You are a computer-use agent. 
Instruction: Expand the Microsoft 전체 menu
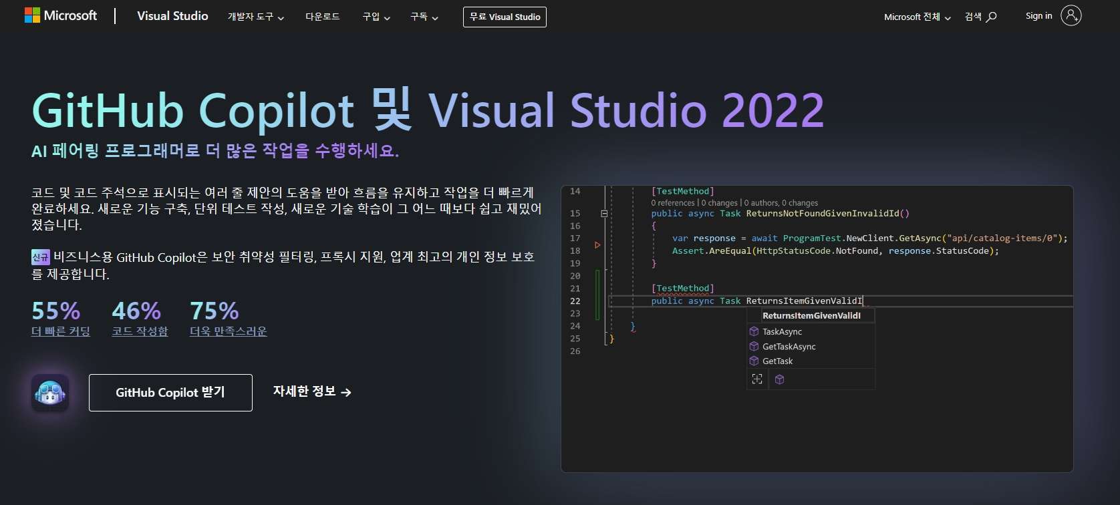pos(918,17)
